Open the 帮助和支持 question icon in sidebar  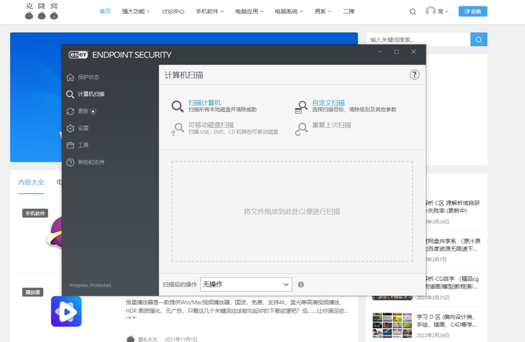click(70, 162)
